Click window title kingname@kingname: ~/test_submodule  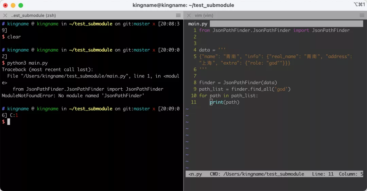(183, 5)
